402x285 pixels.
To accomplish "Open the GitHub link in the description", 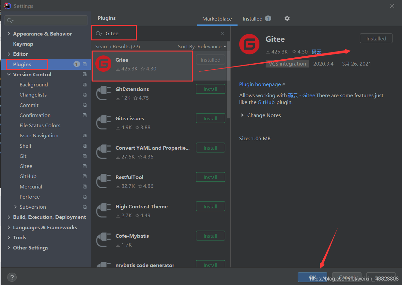I will (x=266, y=102).
